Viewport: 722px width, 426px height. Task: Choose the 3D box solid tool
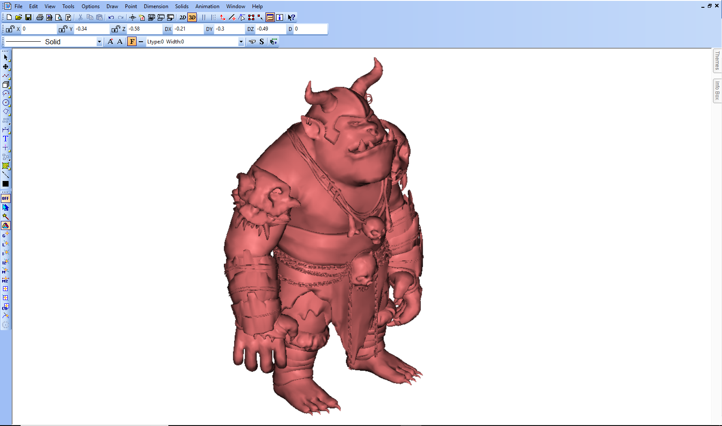coord(6,85)
